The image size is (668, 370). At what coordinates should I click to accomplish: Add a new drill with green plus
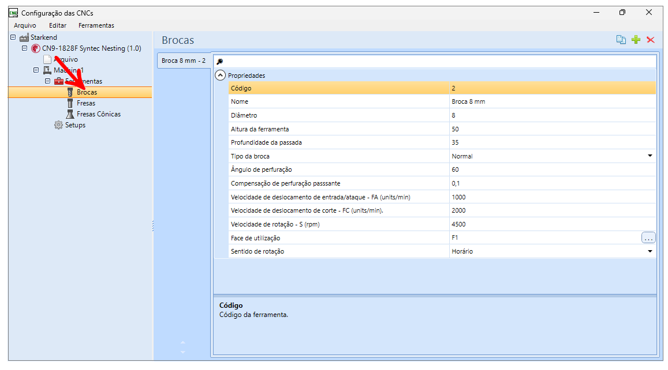[636, 40]
